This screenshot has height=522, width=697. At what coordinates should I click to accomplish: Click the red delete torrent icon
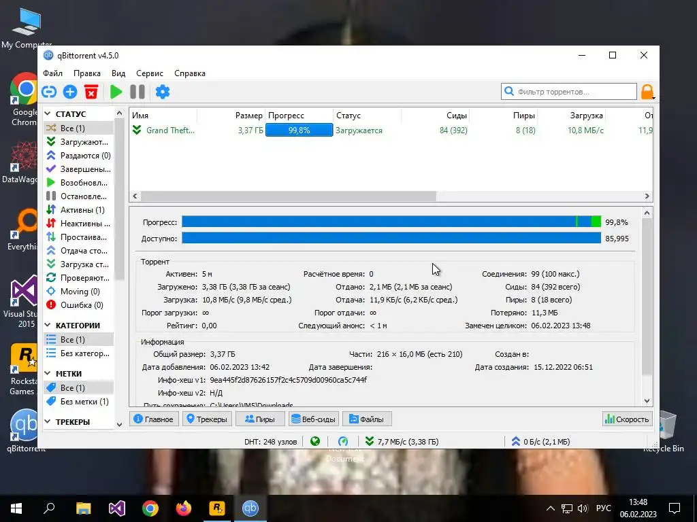91,92
